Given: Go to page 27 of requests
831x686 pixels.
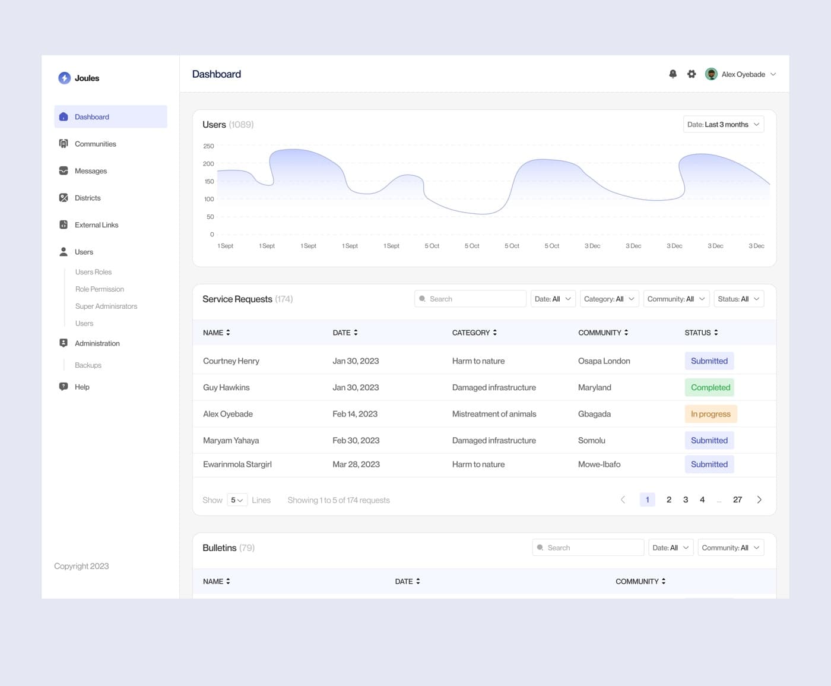Looking at the screenshot, I should coord(737,500).
